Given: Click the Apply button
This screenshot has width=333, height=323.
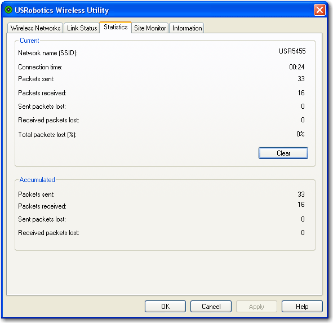Looking at the screenshot, I should pyautogui.click(x=256, y=307).
